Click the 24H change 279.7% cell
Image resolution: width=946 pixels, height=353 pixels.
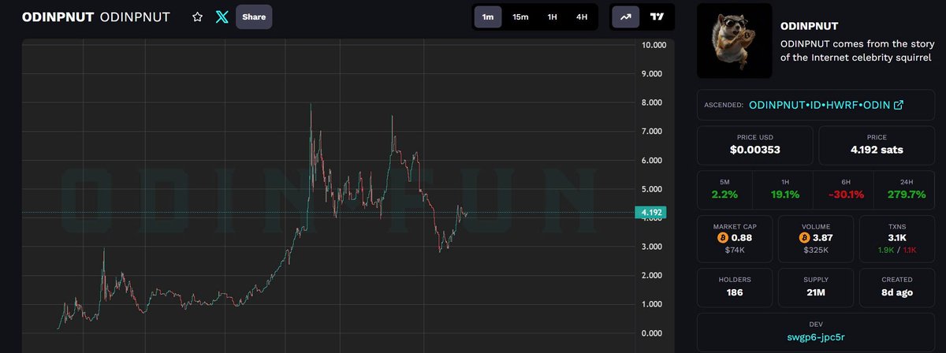pyautogui.click(x=903, y=188)
